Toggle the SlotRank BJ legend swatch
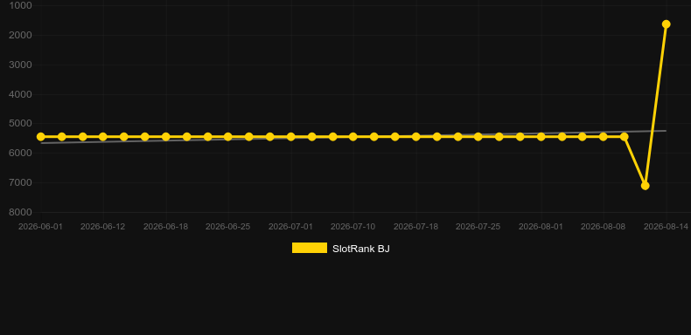Image resolution: width=691 pixels, height=335 pixels. pos(310,248)
